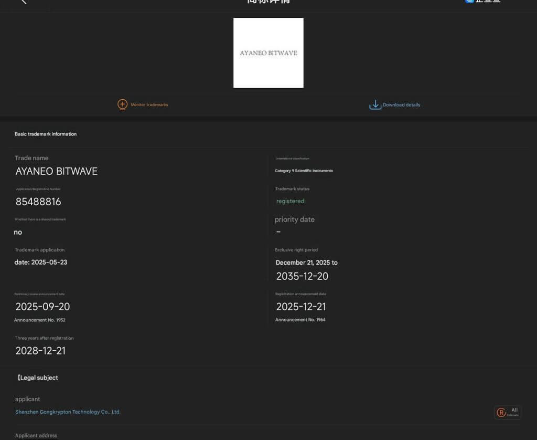Select the shared trademark value no
This screenshot has width=537, height=440.
[x=18, y=232]
